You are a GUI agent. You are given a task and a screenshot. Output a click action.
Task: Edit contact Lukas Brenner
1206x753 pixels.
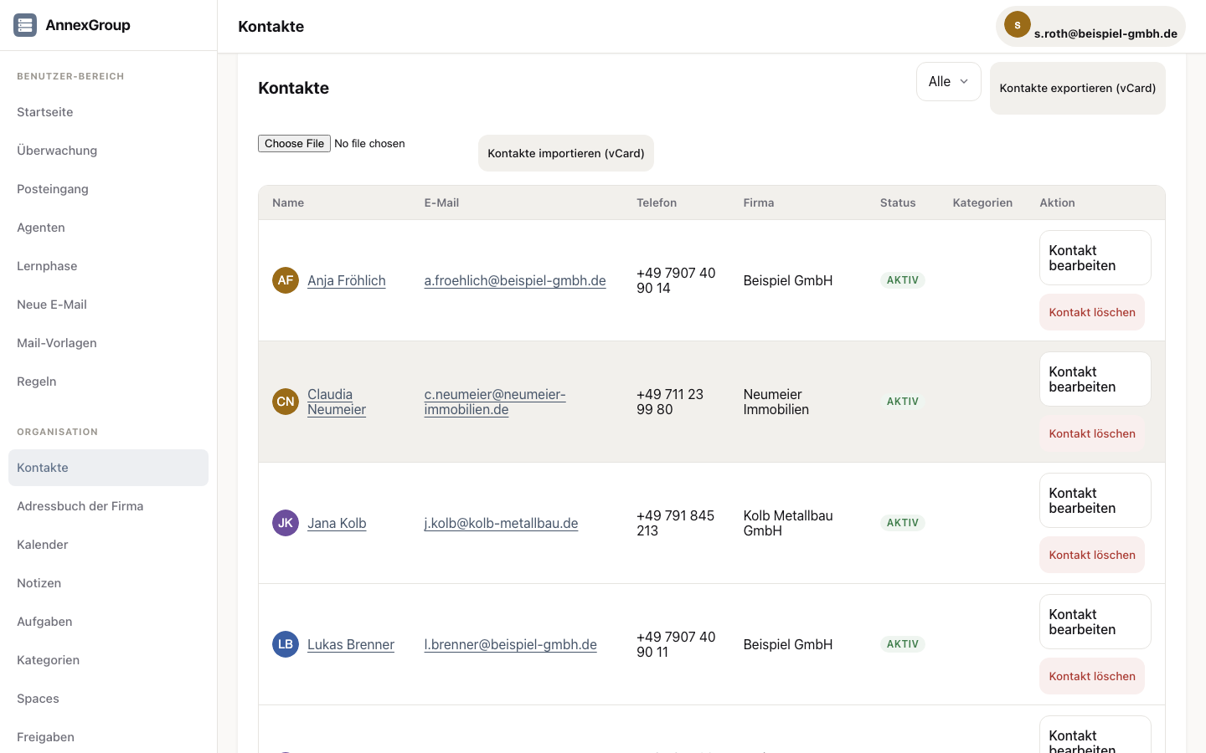pos(1095,622)
